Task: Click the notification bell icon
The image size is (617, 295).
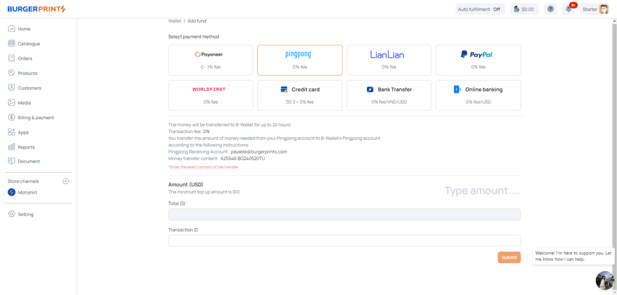Action: click(568, 9)
